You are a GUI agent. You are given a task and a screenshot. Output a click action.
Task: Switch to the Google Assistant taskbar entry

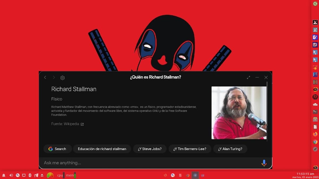(173, 175)
